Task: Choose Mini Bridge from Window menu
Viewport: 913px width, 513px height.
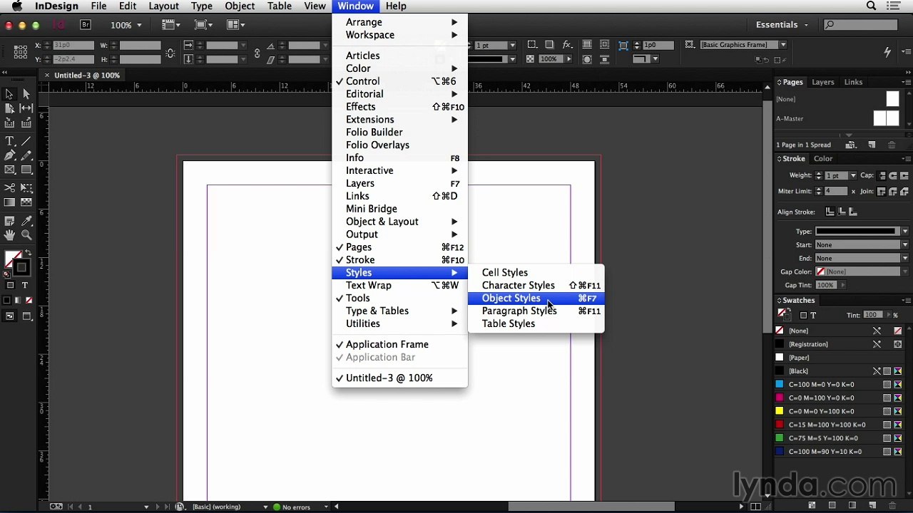Action: pos(399,209)
